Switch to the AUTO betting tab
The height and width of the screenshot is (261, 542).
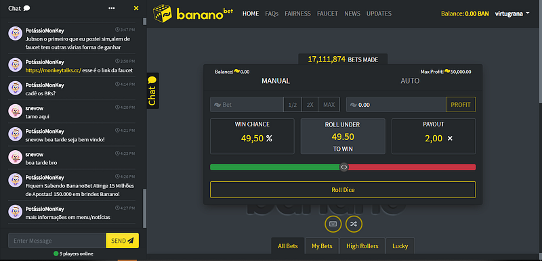coord(410,81)
